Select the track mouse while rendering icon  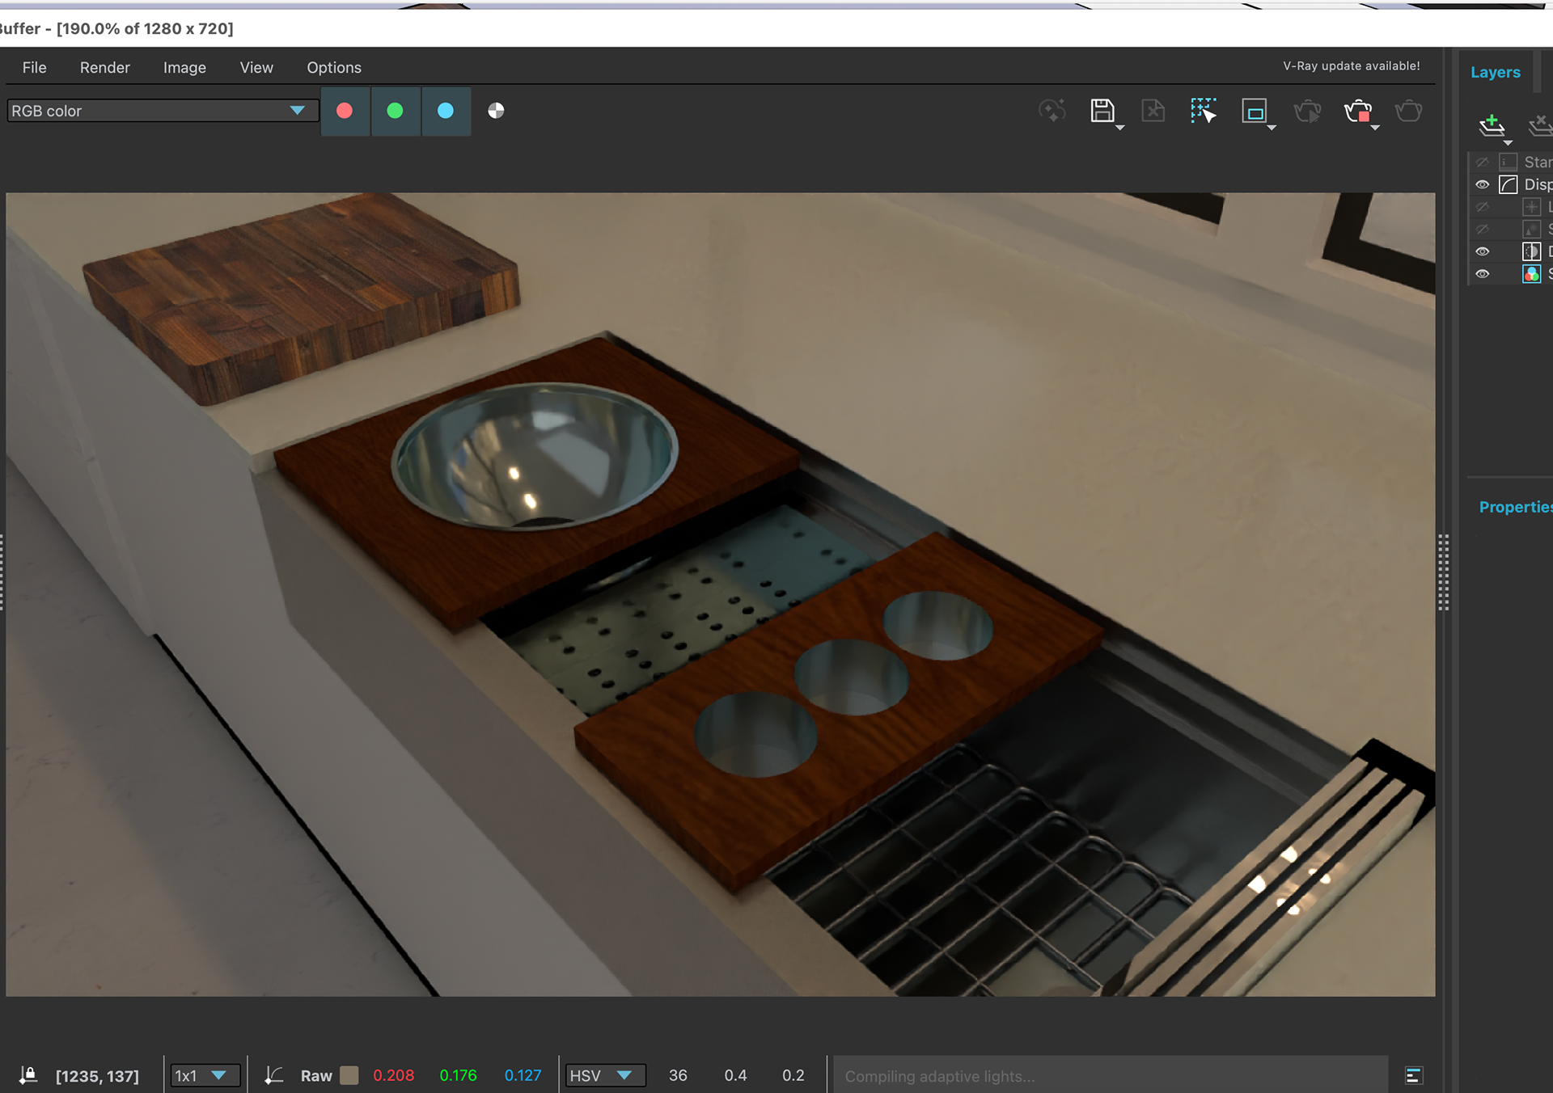coord(1204,111)
